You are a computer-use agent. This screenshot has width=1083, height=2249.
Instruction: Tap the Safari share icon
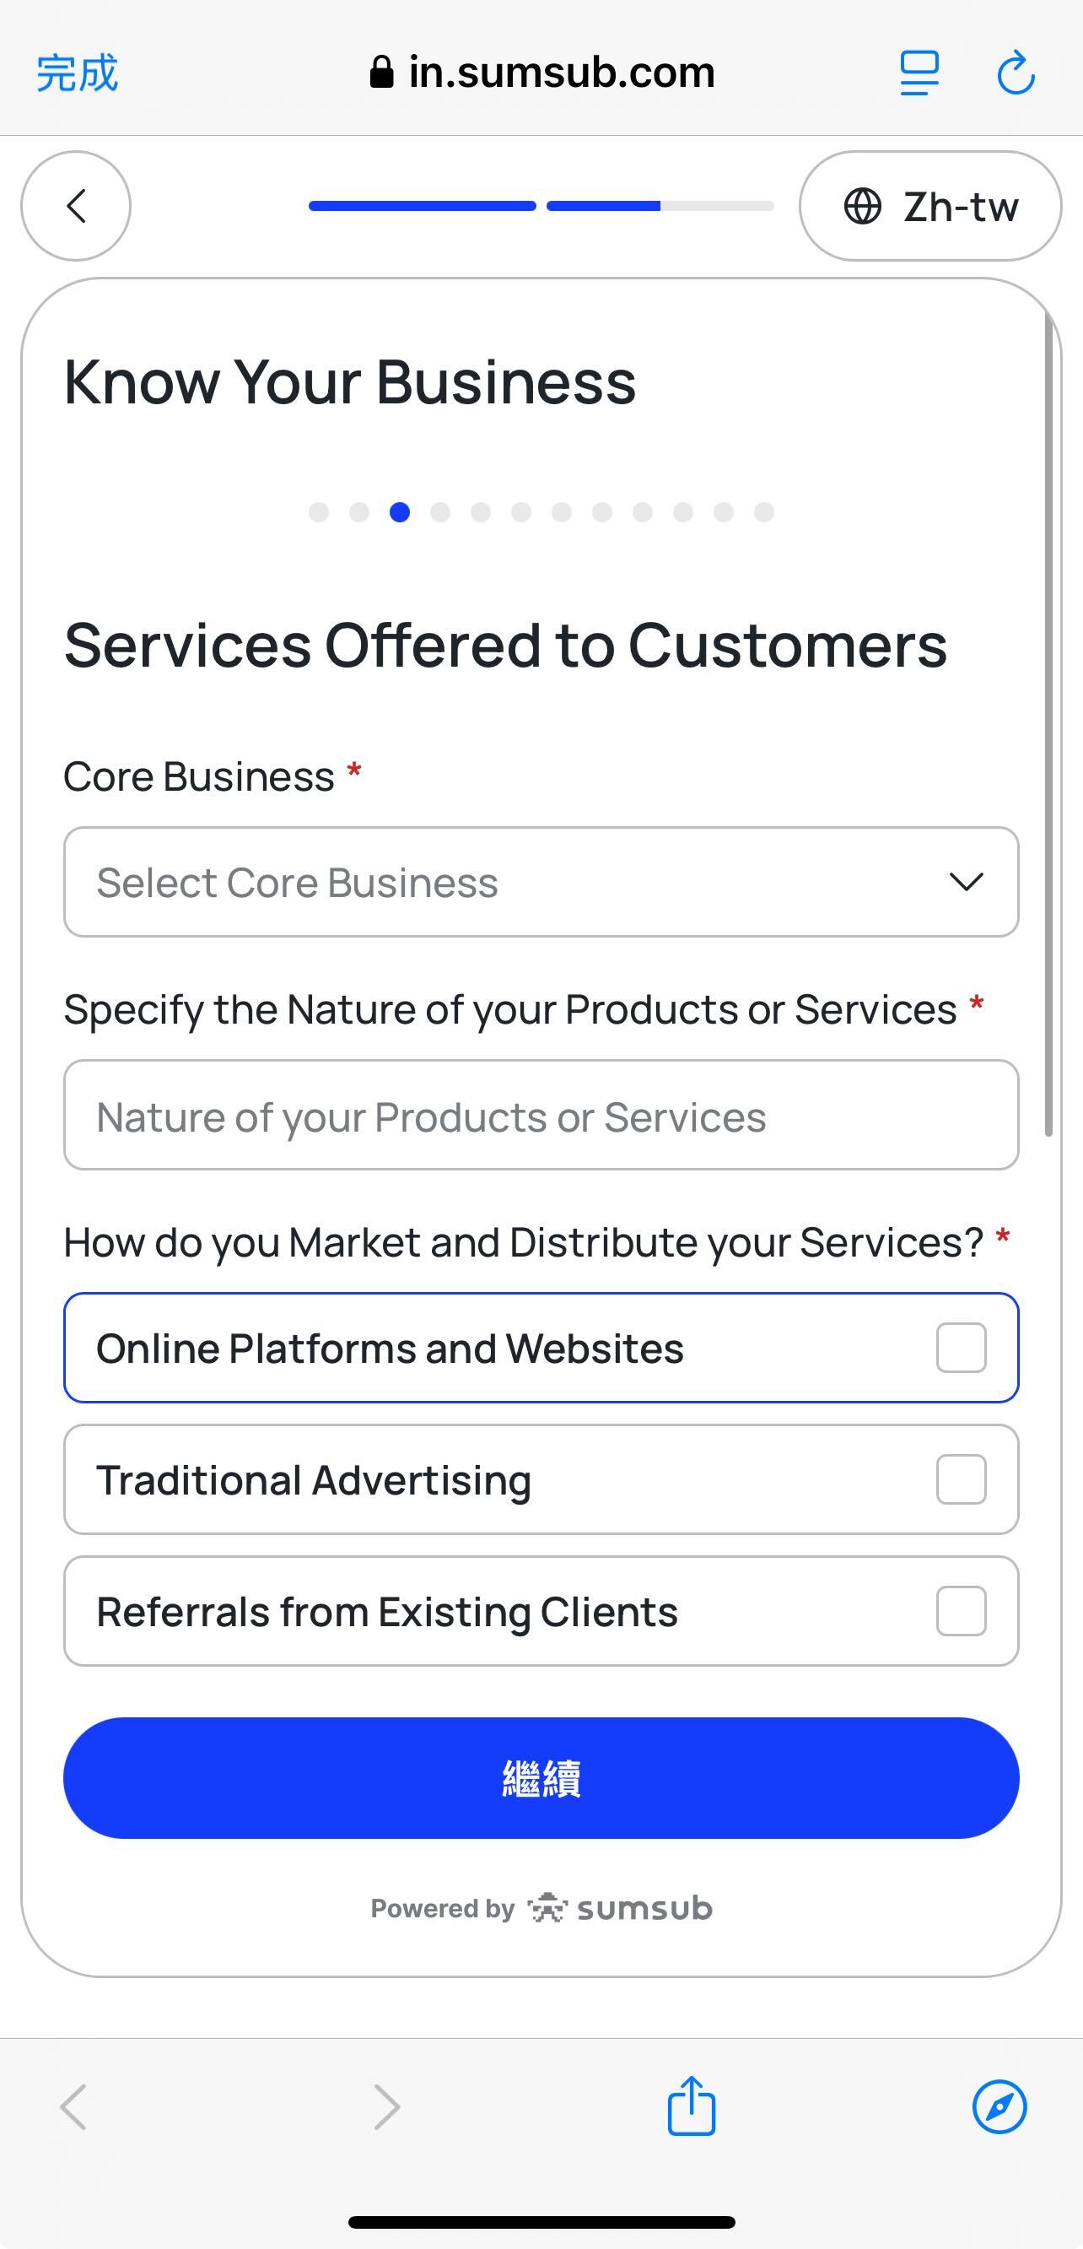(x=691, y=2106)
